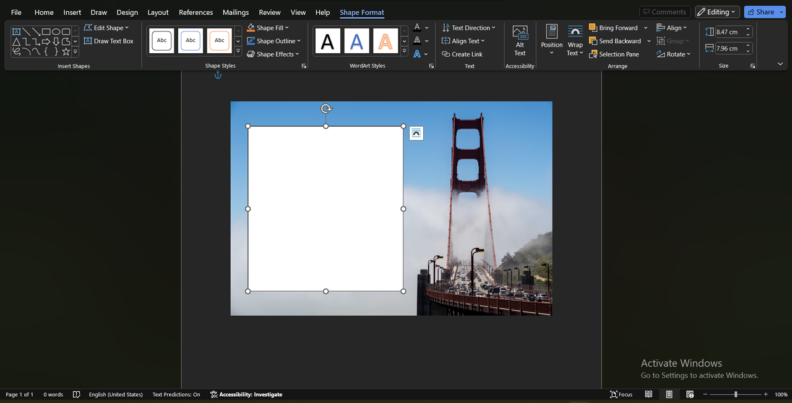
Task: Select the Freeform Scribble shape
Action: point(17,51)
